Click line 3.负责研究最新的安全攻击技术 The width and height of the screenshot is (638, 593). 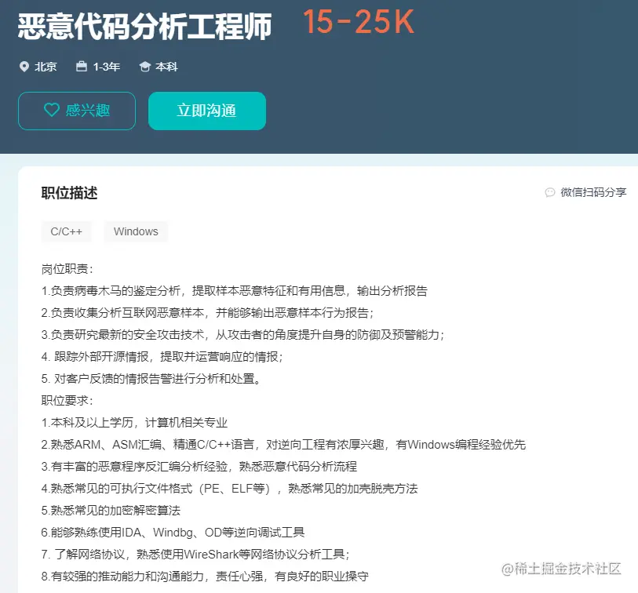pos(242,335)
